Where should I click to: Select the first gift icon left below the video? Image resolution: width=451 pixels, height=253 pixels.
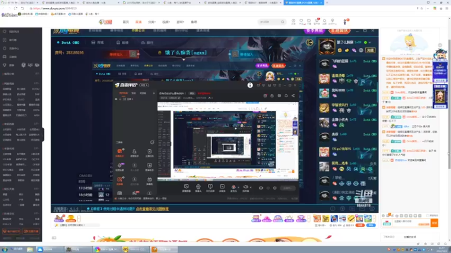tap(59, 218)
